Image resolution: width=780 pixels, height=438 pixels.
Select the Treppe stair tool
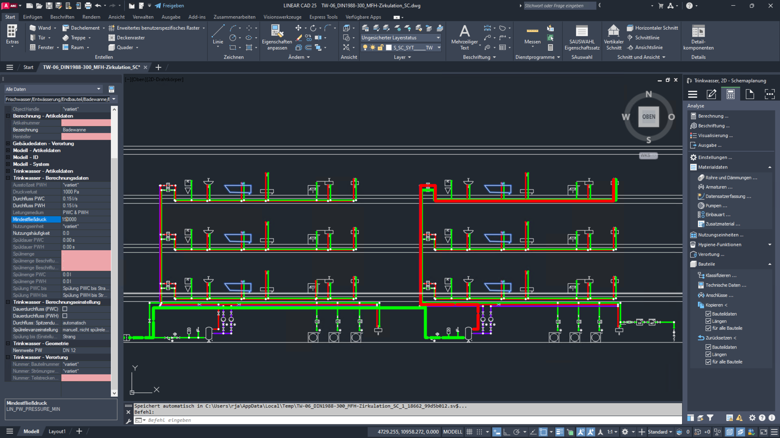[x=74, y=38]
